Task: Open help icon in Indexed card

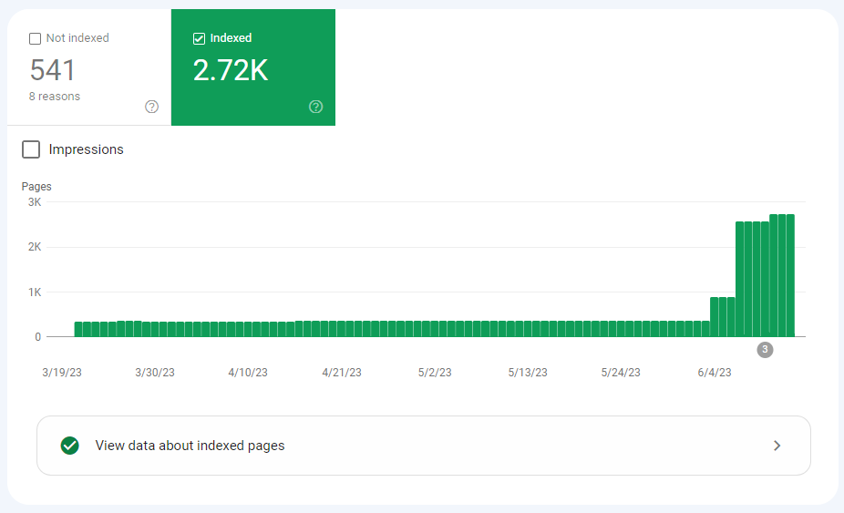Action: point(316,107)
